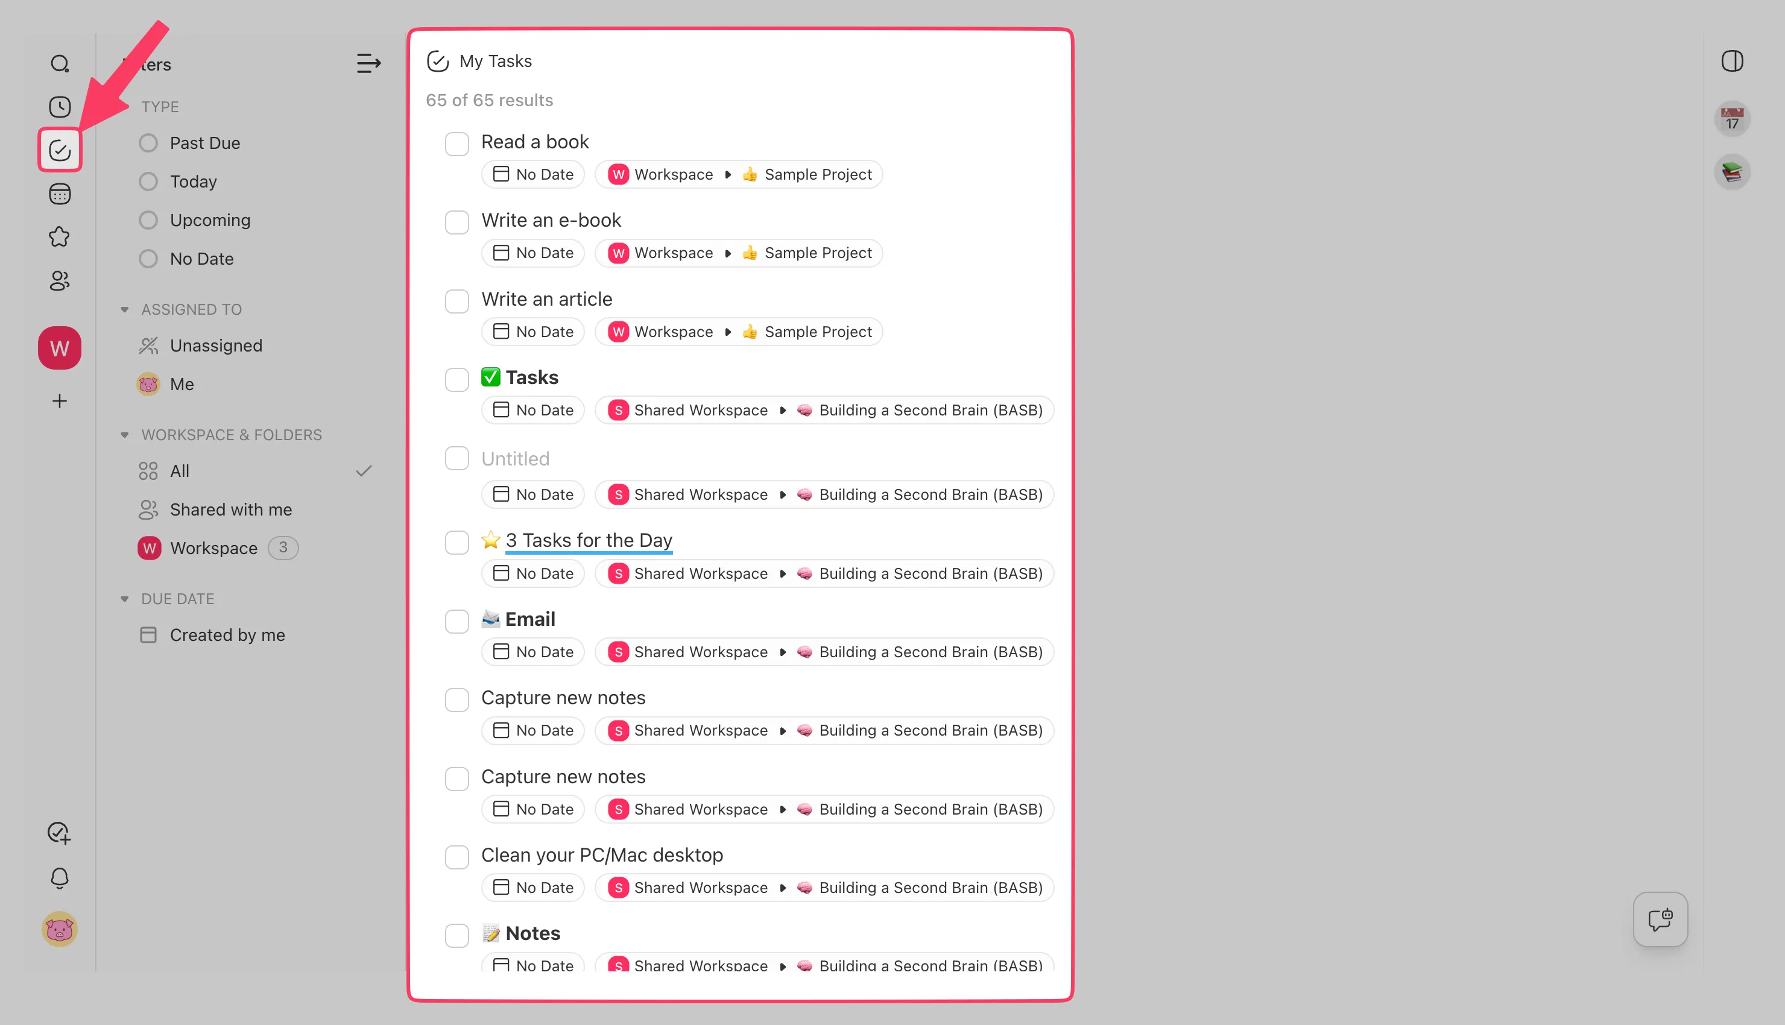1785x1025 pixels.
Task: Open the pig profile avatar at bottom
Action: pos(60,929)
